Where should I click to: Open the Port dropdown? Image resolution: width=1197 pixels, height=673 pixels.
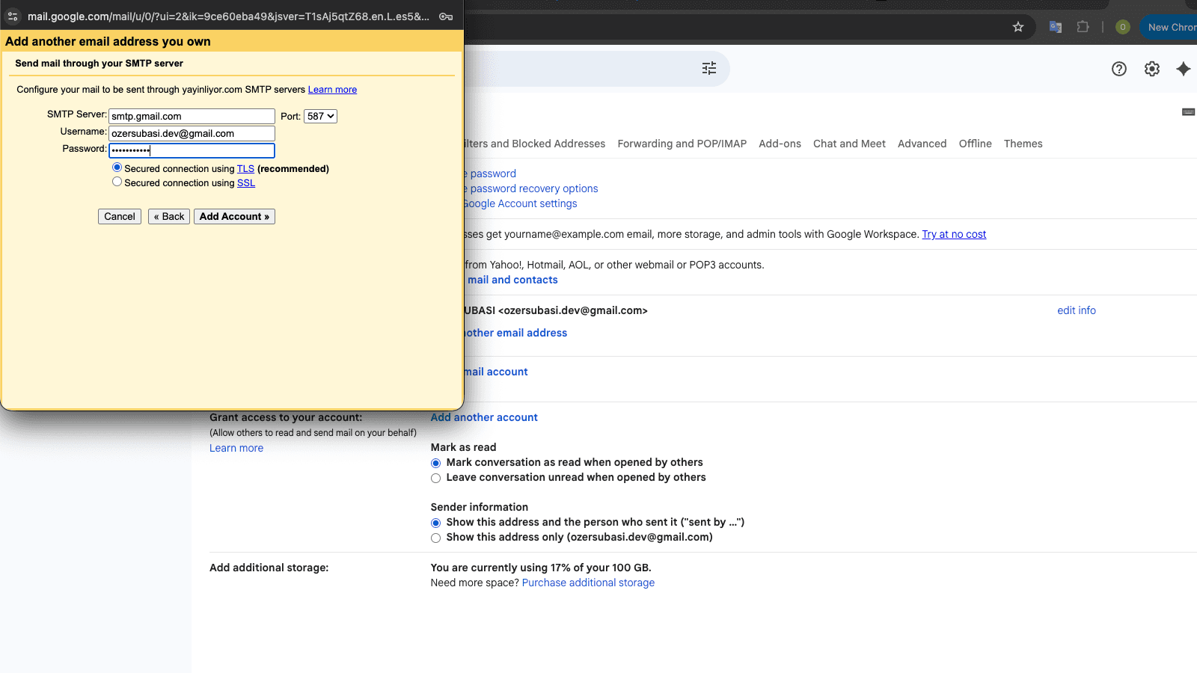point(320,116)
